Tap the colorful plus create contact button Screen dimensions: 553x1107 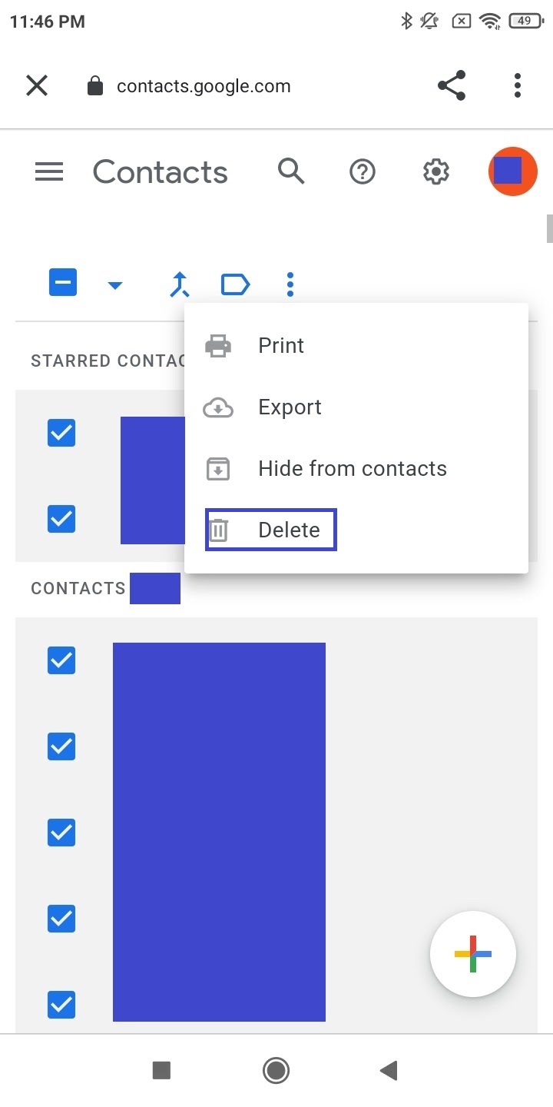(x=473, y=954)
